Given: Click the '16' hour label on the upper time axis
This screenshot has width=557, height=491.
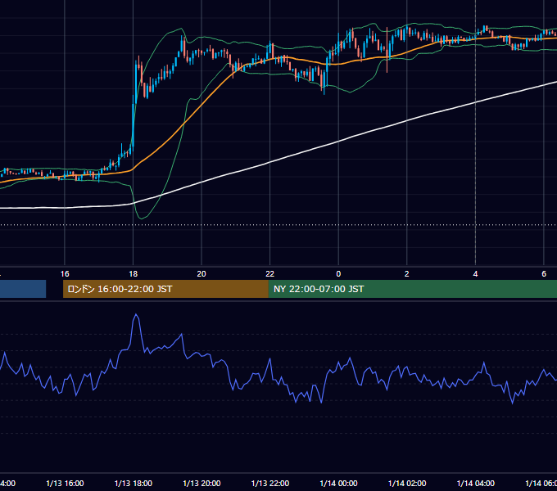Looking at the screenshot, I should [x=65, y=274].
